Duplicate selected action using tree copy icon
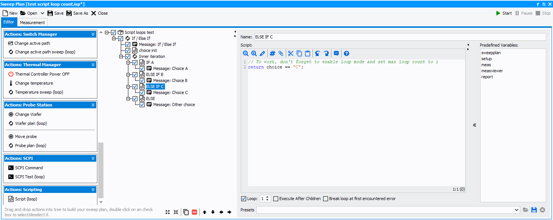Viewport: 553px width, 220px height. pos(186,212)
